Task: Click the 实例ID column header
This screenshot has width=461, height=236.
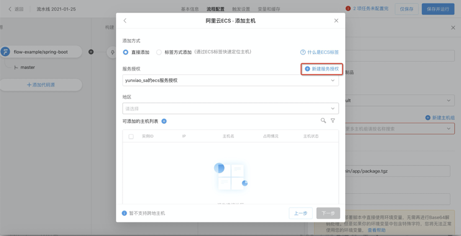Action: [148, 136]
